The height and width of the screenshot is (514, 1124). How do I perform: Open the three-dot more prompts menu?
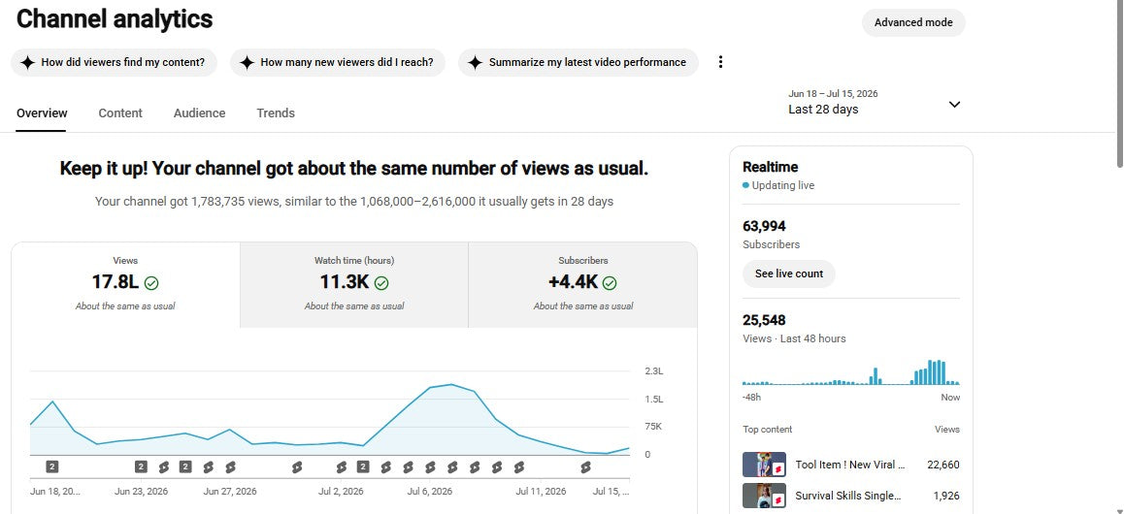click(720, 62)
